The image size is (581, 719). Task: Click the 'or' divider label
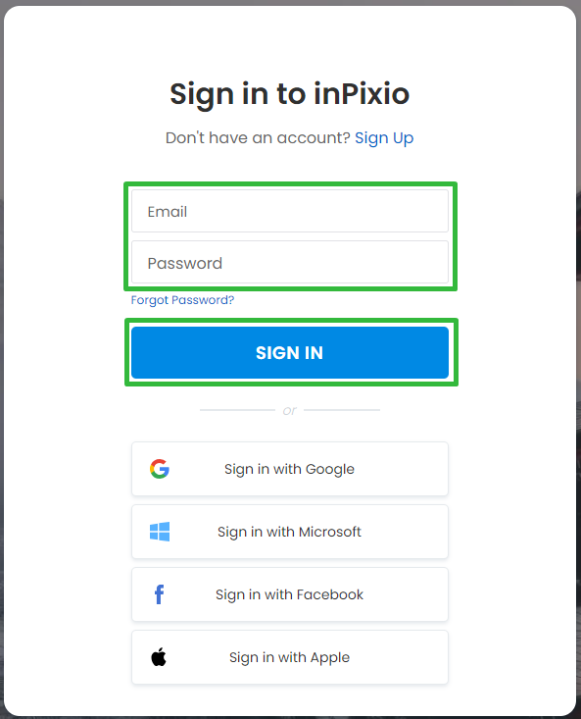click(290, 410)
